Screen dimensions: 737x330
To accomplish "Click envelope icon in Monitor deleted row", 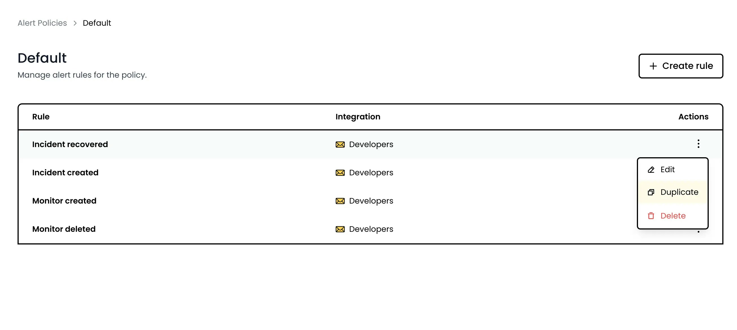I will pyautogui.click(x=340, y=229).
